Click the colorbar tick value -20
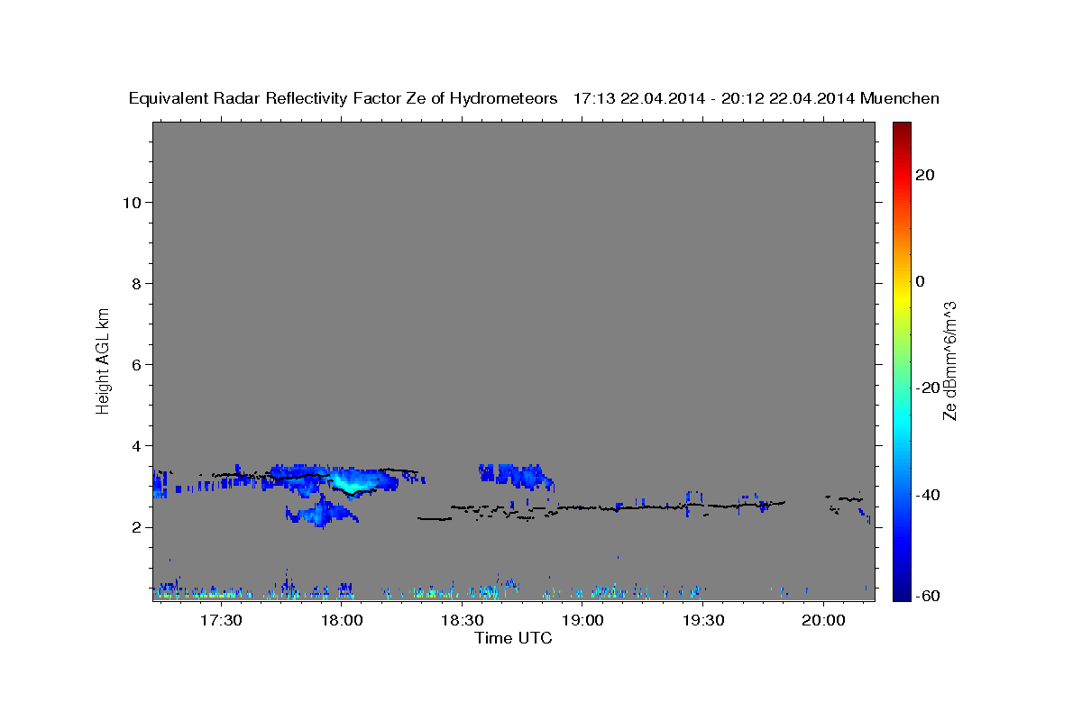 coord(929,388)
